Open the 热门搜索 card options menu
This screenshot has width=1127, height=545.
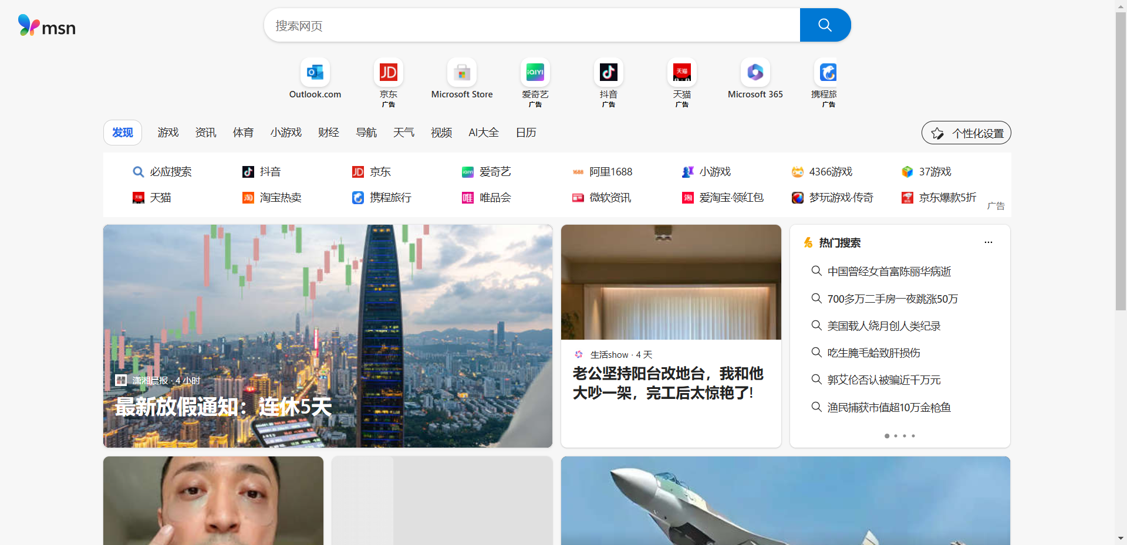[x=988, y=242]
